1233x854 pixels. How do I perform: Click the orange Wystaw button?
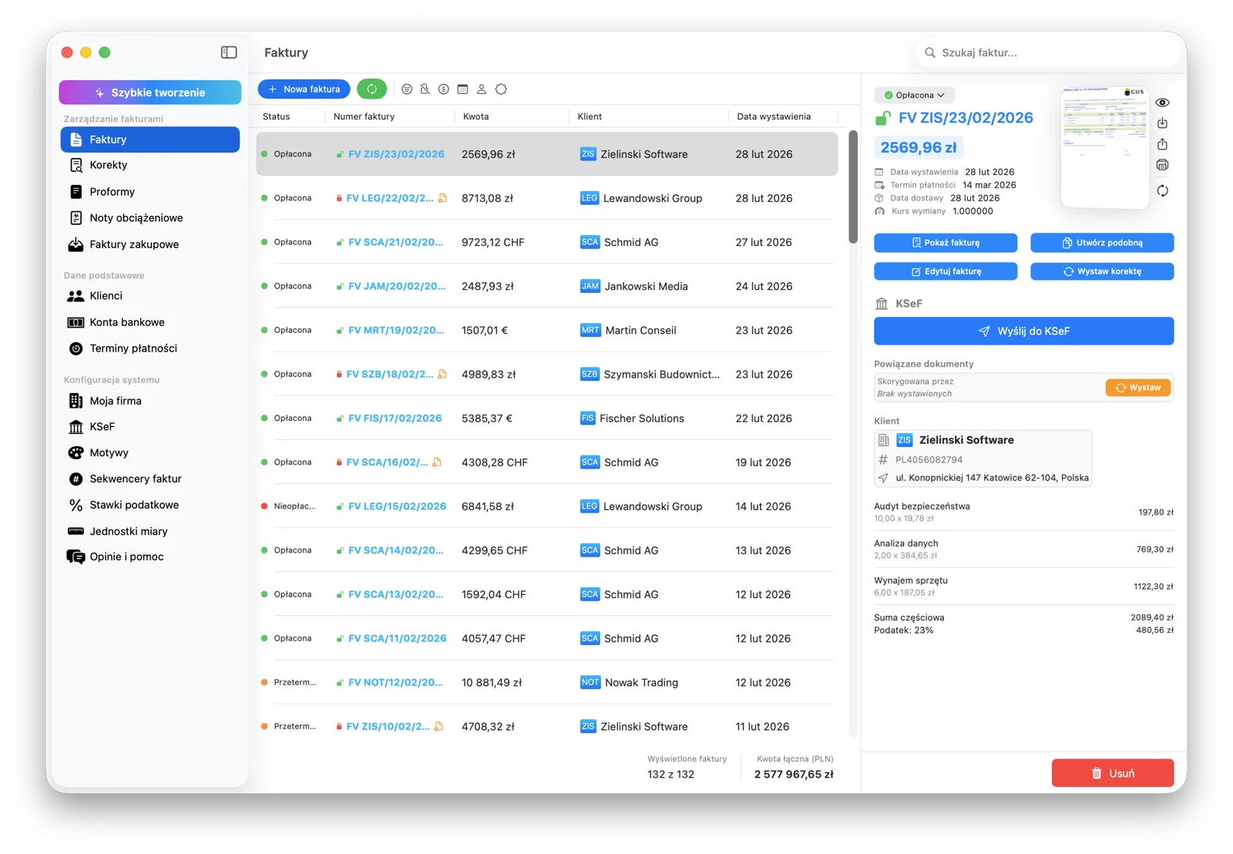click(x=1137, y=388)
